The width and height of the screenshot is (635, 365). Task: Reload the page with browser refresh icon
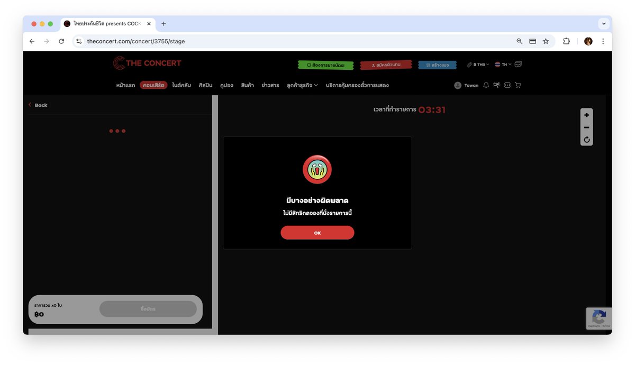point(61,41)
